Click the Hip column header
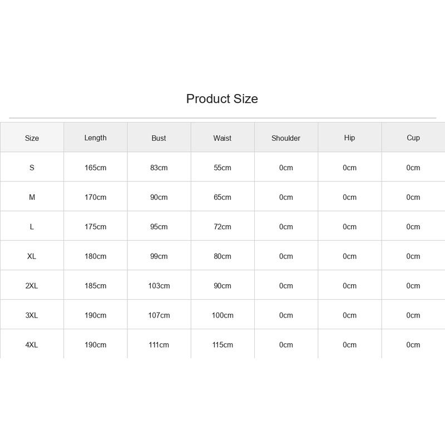The height and width of the screenshot is (445, 445). point(349,137)
